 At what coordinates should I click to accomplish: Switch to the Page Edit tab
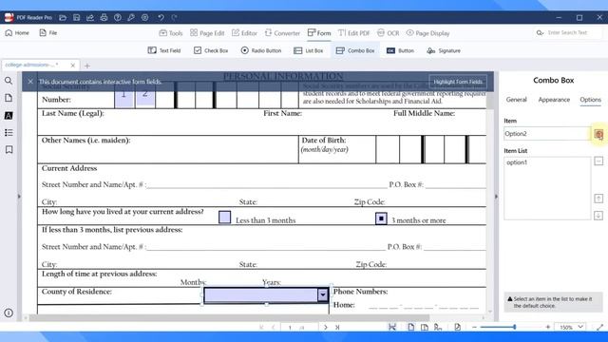[207, 33]
